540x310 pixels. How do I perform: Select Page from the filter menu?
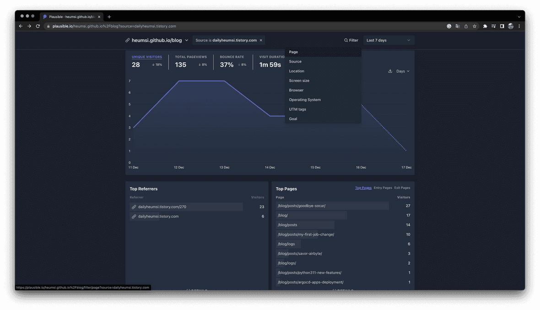(x=293, y=52)
